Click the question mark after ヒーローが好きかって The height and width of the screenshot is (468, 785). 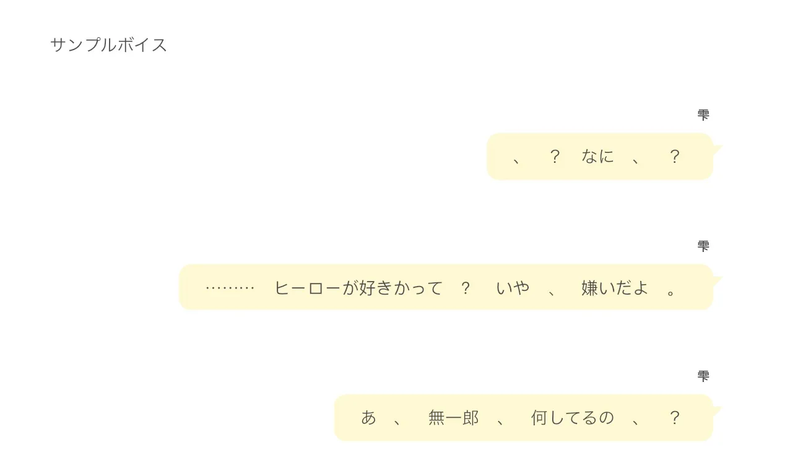coord(466,288)
